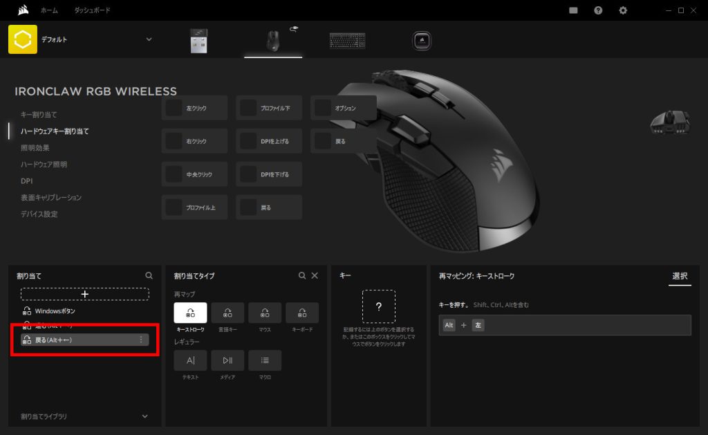
Task: Expand the デフォルト profile dropdown
Action: pos(149,39)
